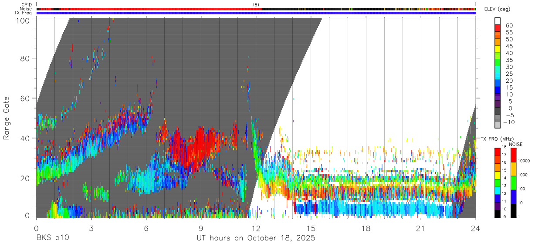Click the 20 tick on the Range Gate axis

(25, 178)
